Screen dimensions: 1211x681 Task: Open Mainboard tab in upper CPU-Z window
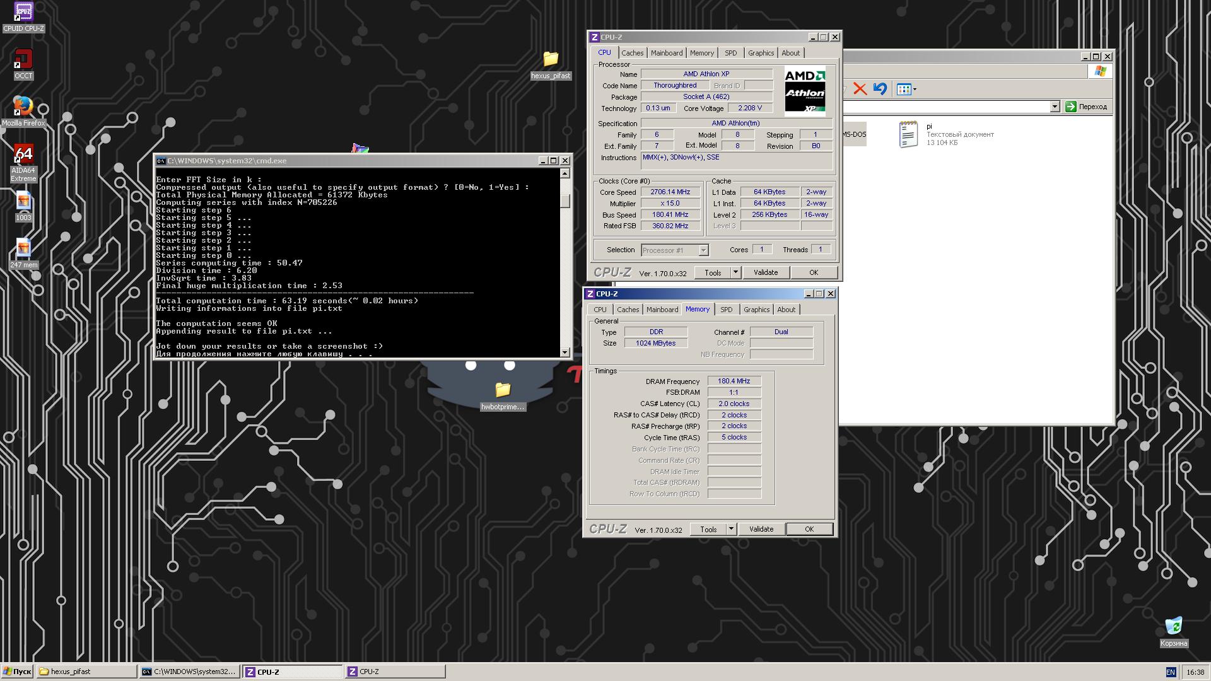click(666, 53)
